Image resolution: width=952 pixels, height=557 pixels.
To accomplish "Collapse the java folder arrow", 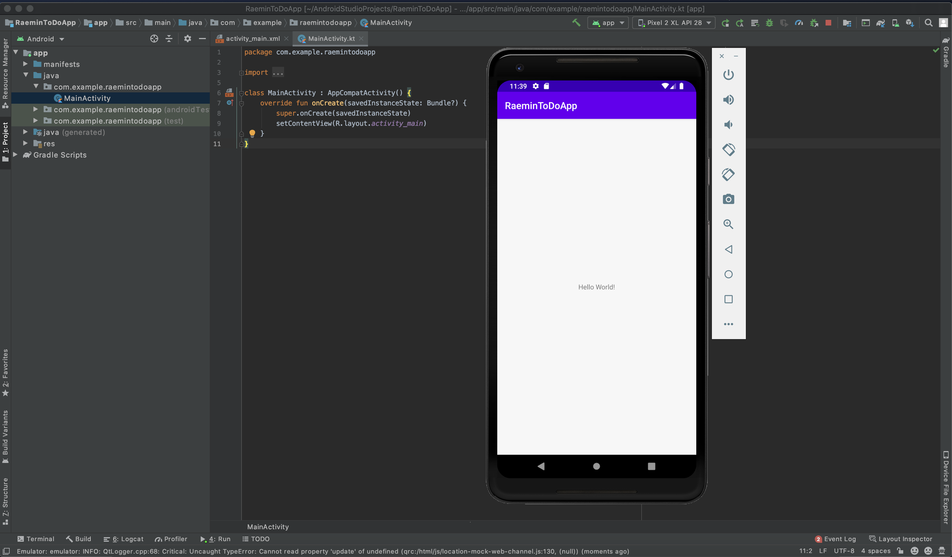I will (x=26, y=75).
